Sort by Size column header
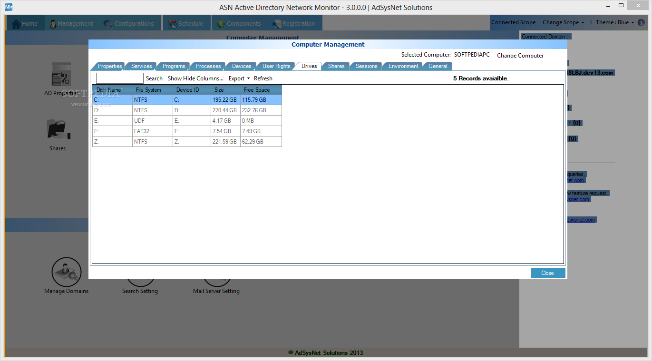This screenshot has width=652, height=361. click(x=225, y=90)
